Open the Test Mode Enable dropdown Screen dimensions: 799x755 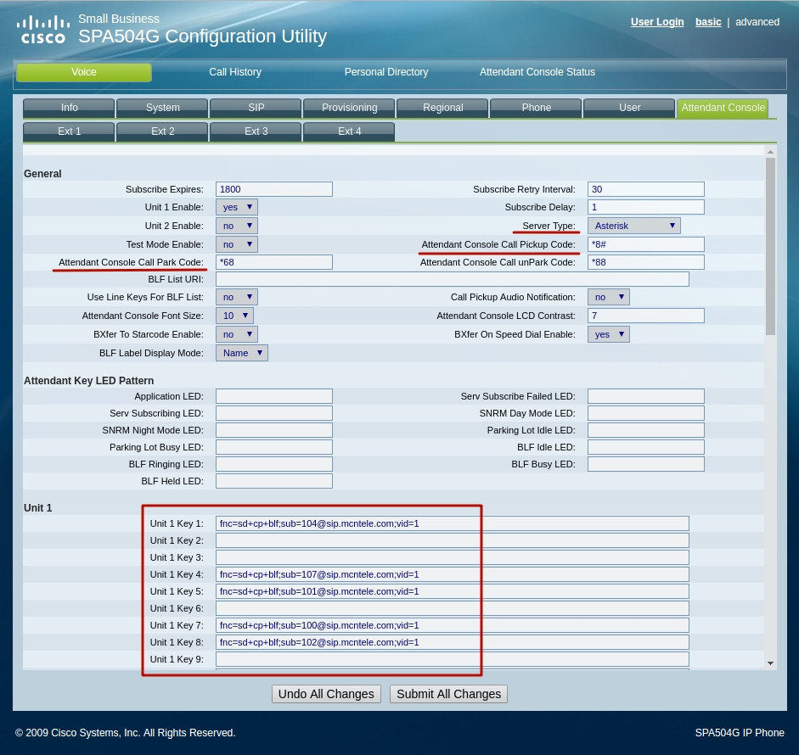(237, 244)
